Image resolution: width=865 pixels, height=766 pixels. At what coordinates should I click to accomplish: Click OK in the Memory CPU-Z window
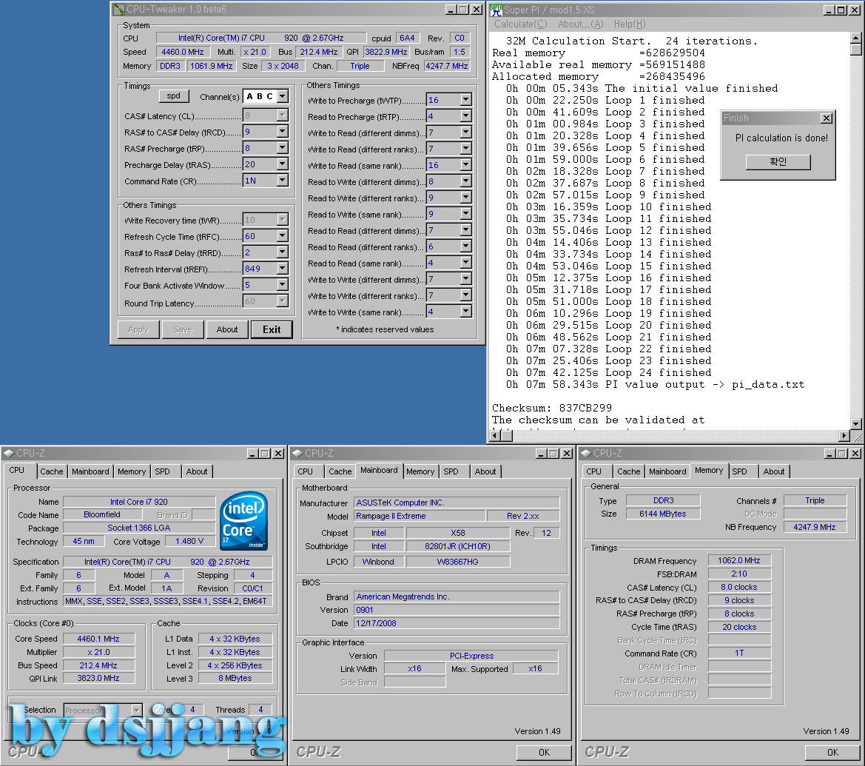click(x=832, y=752)
